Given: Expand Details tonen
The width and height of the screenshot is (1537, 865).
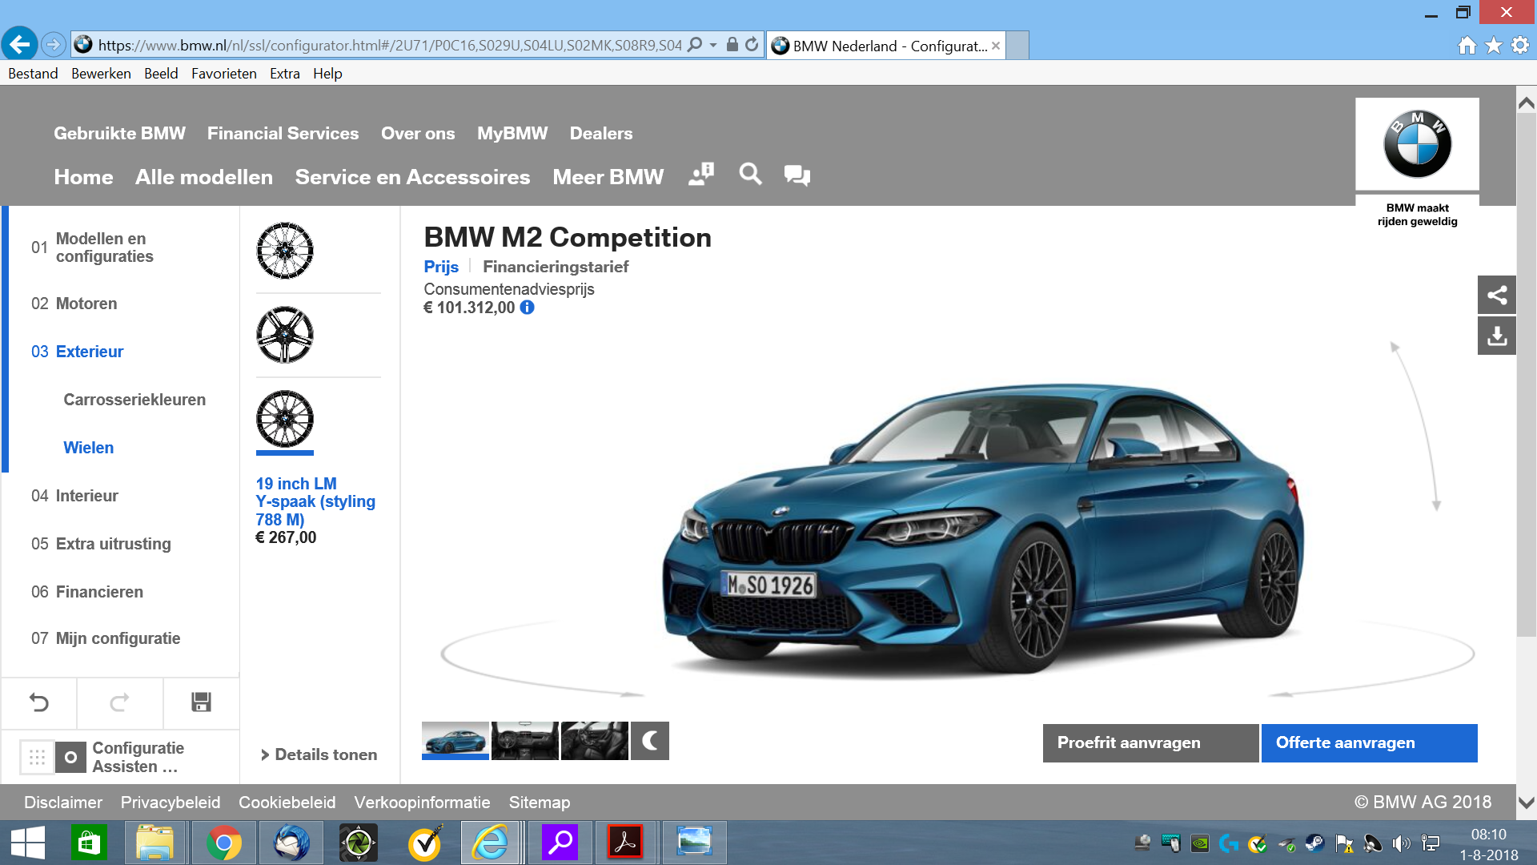Looking at the screenshot, I should pyautogui.click(x=319, y=754).
